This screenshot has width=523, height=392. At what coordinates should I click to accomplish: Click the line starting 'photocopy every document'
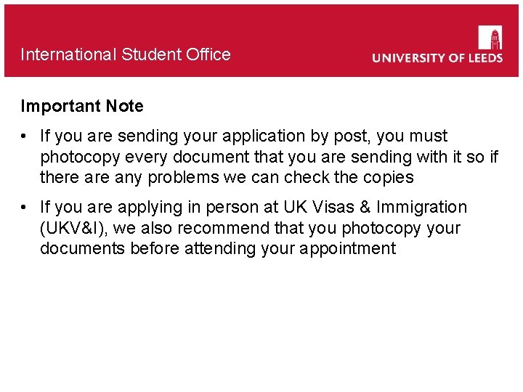(269, 157)
